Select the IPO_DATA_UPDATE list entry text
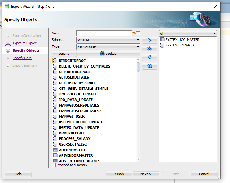The width and height of the screenshot is (230, 183). click(x=76, y=100)
